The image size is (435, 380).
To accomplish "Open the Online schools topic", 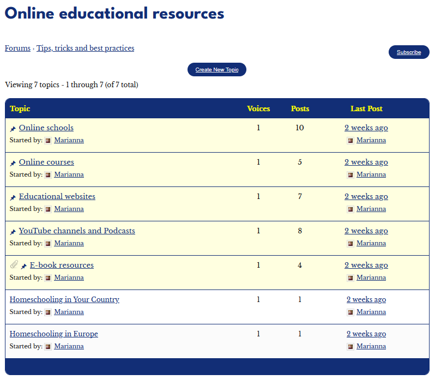I will (x=46, y=128).
